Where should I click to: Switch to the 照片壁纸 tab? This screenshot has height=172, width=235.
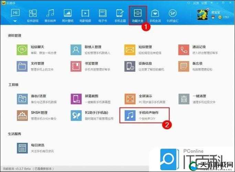tap(68, 15)
